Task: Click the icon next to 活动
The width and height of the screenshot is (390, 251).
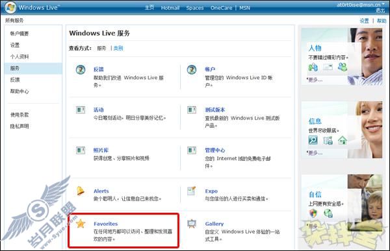Action: [81, 110]
